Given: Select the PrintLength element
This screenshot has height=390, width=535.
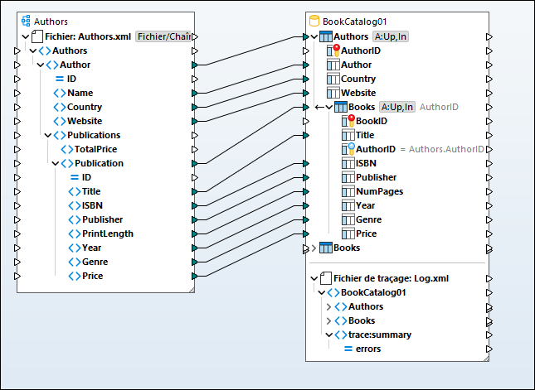Looking at the screenshot, I should [x=107, y=234].
